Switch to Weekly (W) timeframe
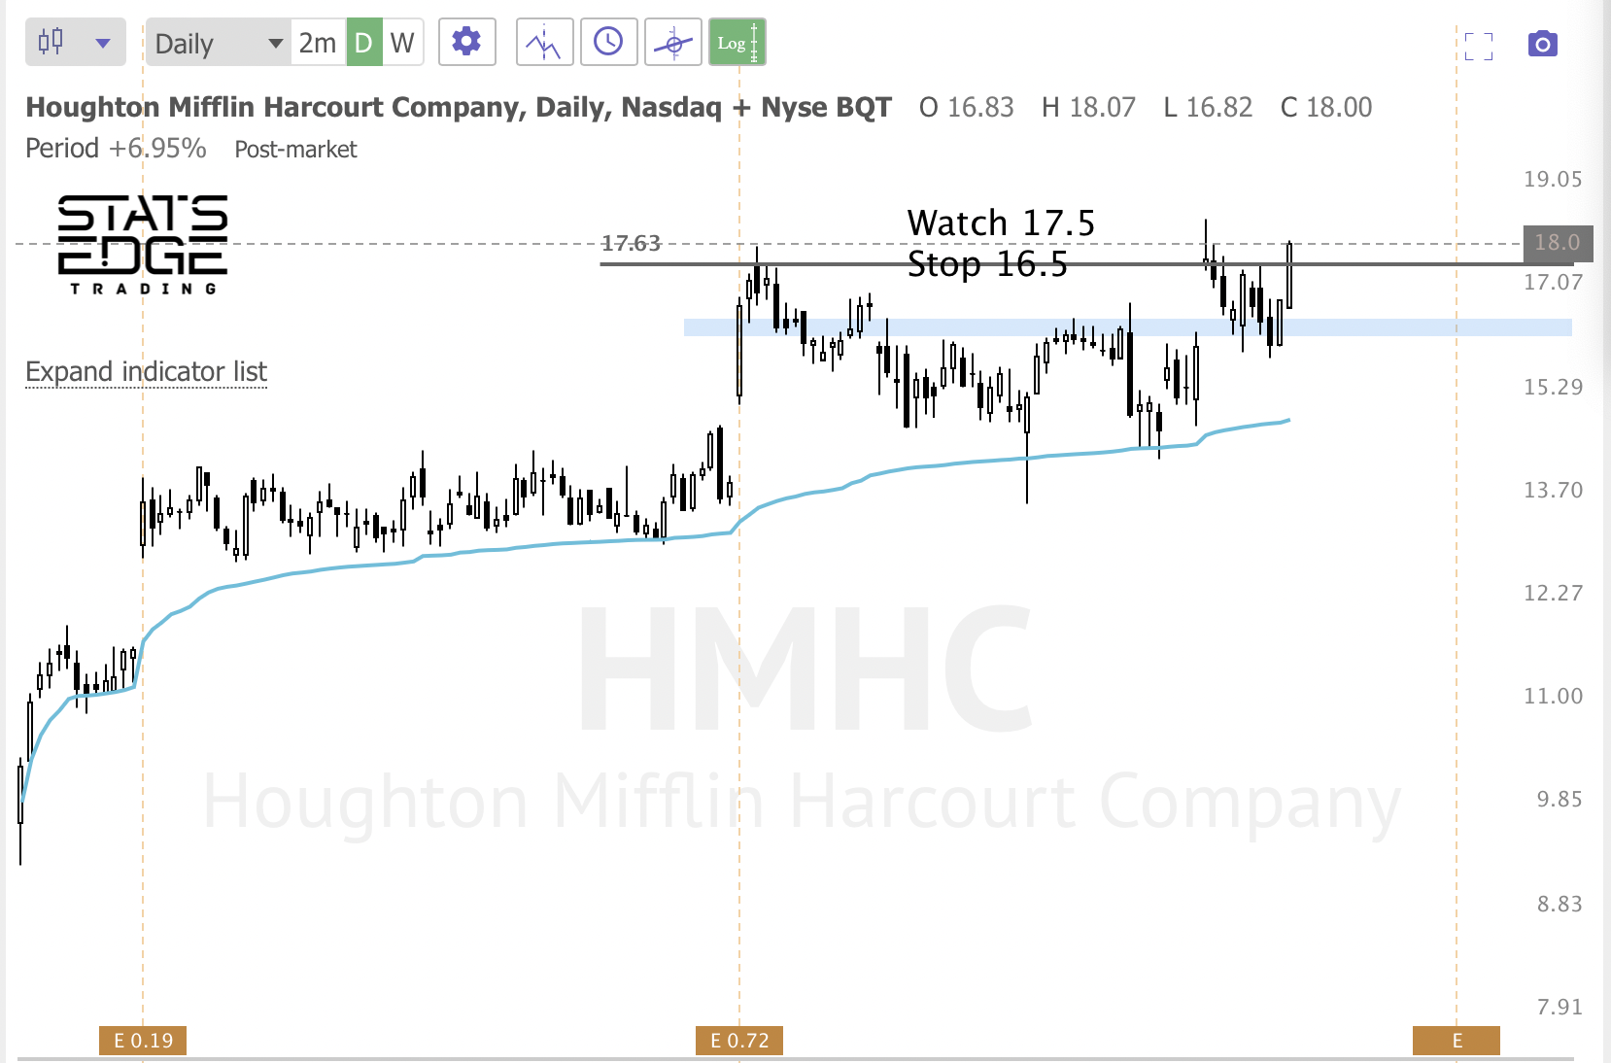Screen dimensions: 1611x1063 [x=402, y=43]
